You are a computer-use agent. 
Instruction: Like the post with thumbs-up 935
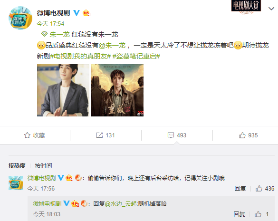click(x=242, y=135)
